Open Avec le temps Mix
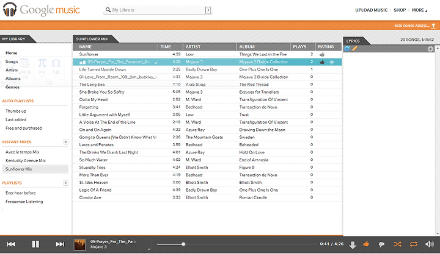Viewport: 440px width, 254px height. pos(23,152)
